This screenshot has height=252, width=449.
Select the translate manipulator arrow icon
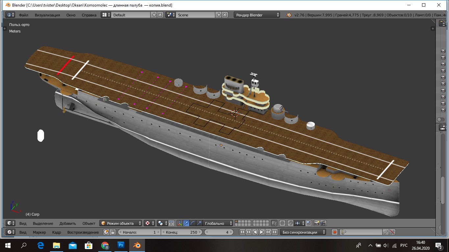point(186,223)
